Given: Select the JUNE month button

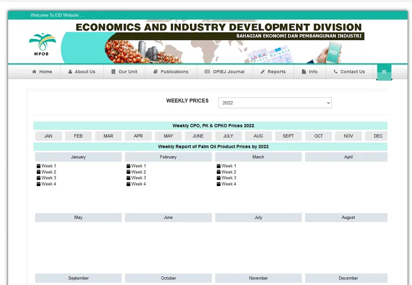Looking at the screenshot, I should [x=198, y=136].
